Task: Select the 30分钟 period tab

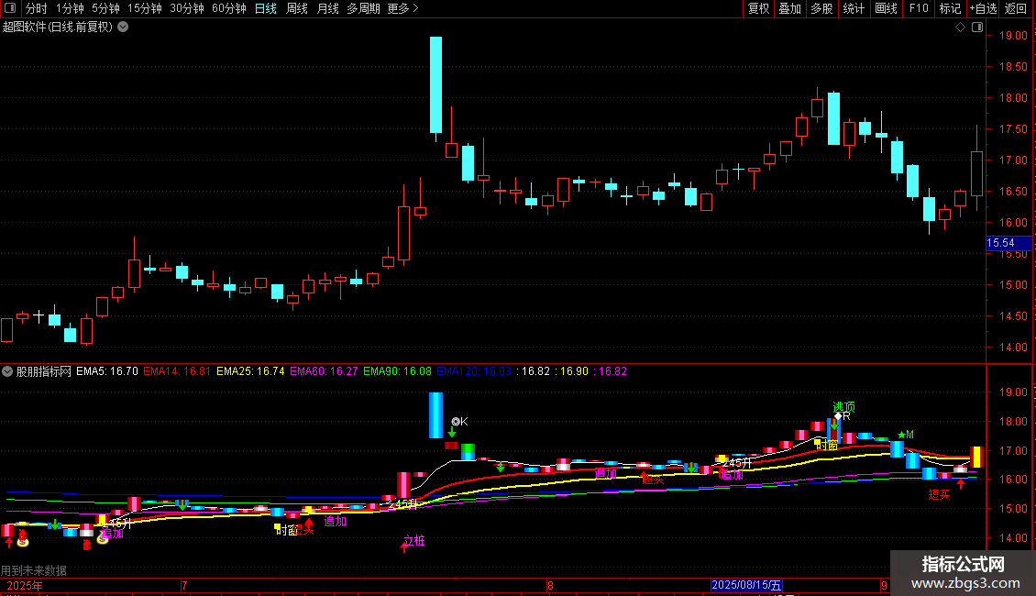Action: coord(187,8)
